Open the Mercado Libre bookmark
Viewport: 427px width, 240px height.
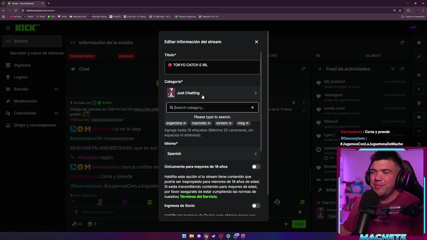click(78, 16)
